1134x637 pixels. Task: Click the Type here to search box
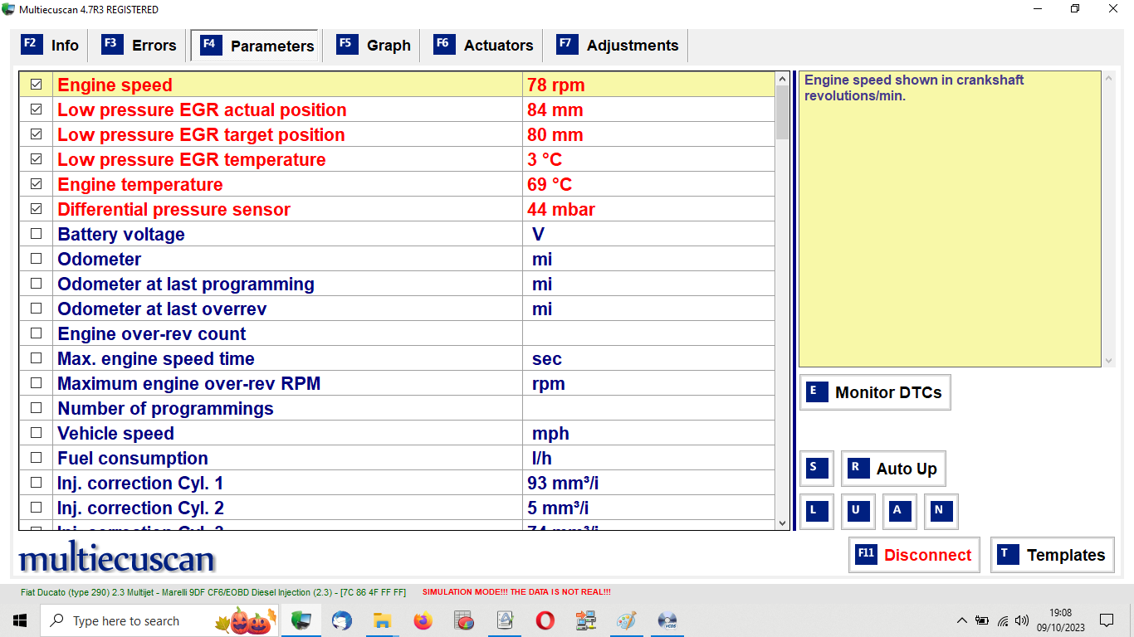tap(158, 620)
